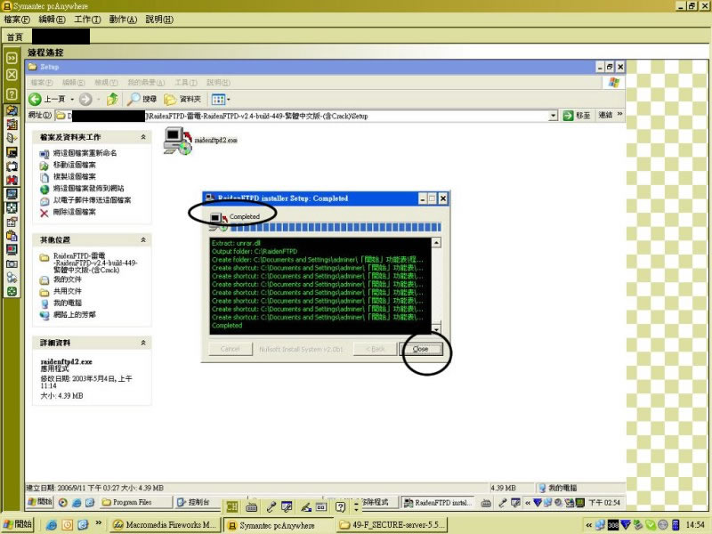Click remote 開始 Start button
Screen dimensions: 712x534
pyautogui.click(x=40, y=502)
